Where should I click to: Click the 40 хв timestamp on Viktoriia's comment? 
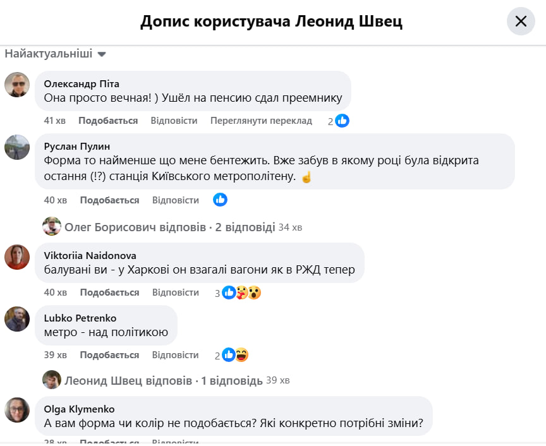click(56, 292)
